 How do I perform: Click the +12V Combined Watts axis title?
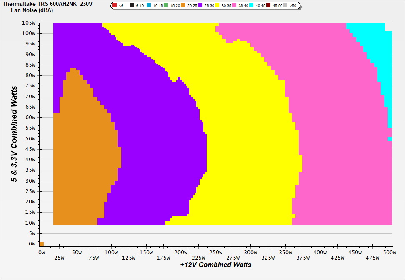215,265
